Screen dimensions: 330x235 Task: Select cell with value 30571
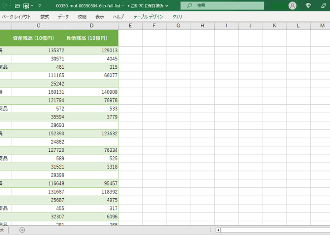click(38, 59)
